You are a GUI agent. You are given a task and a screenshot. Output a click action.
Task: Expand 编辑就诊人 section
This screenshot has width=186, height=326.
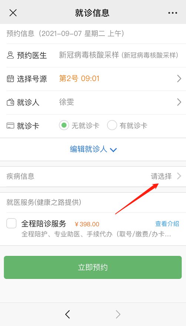[x=93, y=149]
